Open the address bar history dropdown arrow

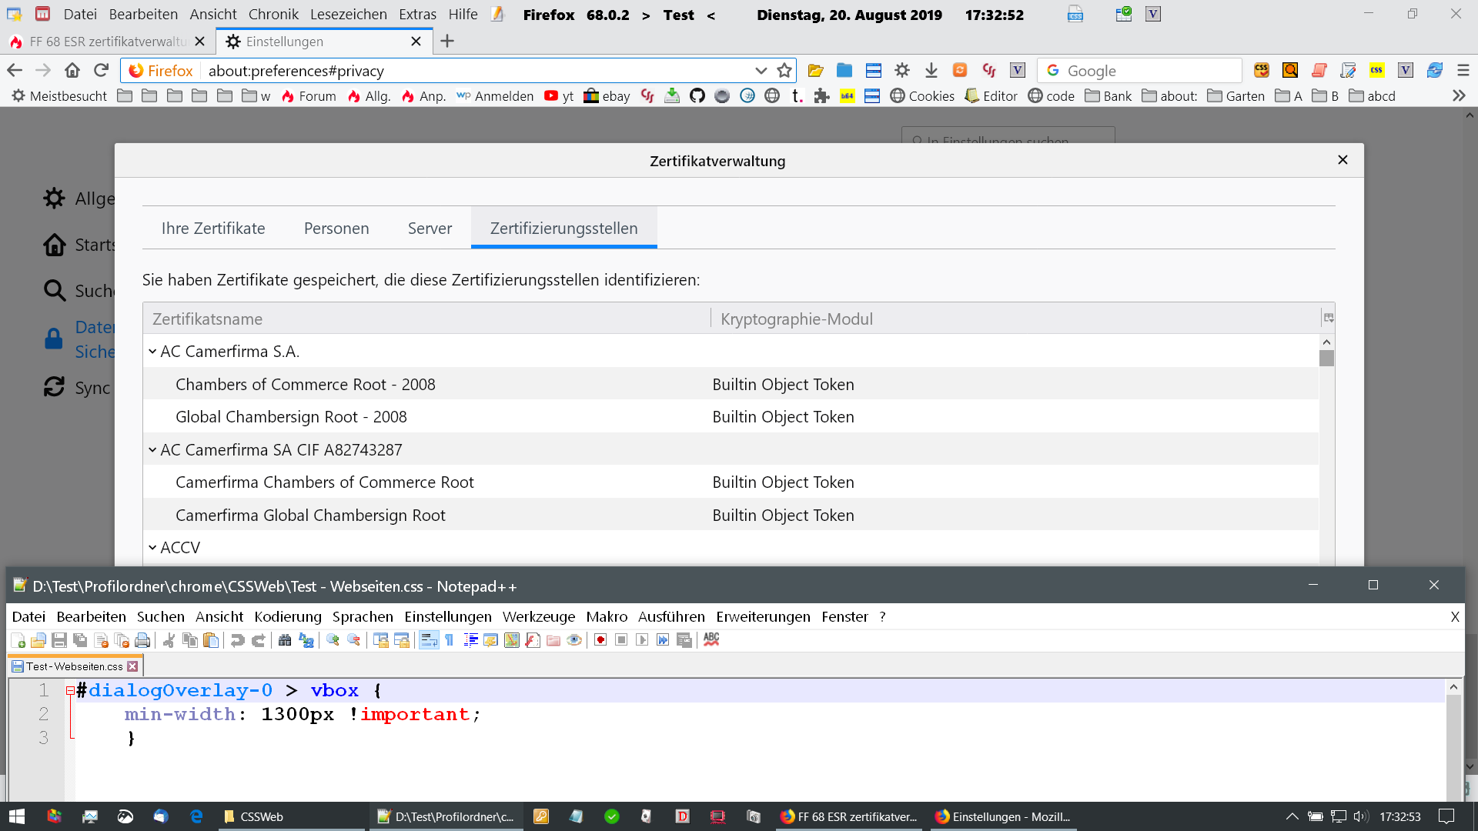761,71
